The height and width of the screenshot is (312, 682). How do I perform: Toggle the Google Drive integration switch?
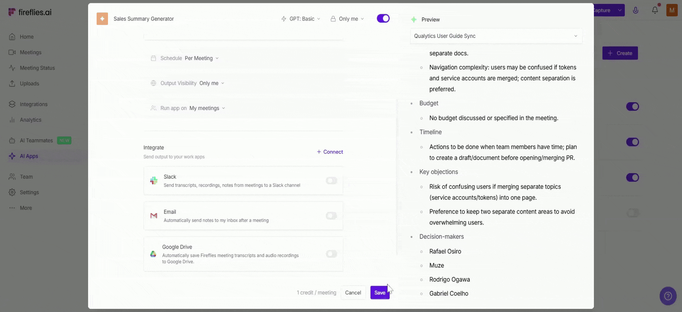point(331,254)
